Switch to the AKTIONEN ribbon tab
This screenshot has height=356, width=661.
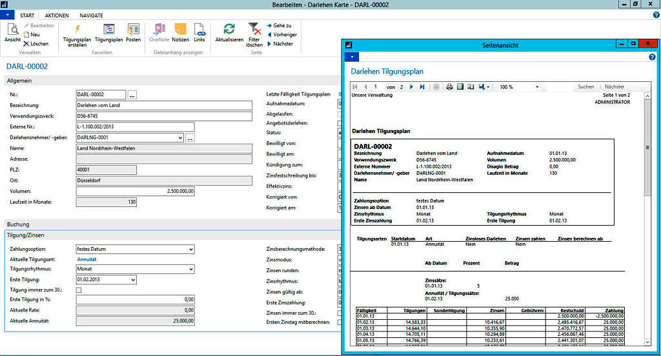pos(57,14)
